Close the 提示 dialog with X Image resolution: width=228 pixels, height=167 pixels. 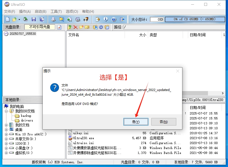tap(177, 71)
